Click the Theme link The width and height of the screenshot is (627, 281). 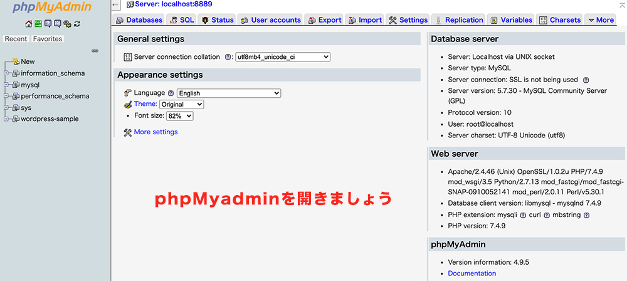(x=145, y=104)
